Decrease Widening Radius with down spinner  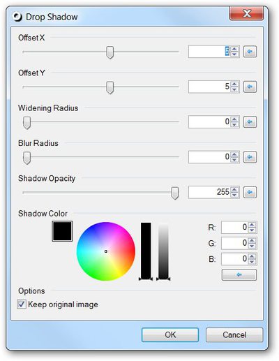point(234,124)
